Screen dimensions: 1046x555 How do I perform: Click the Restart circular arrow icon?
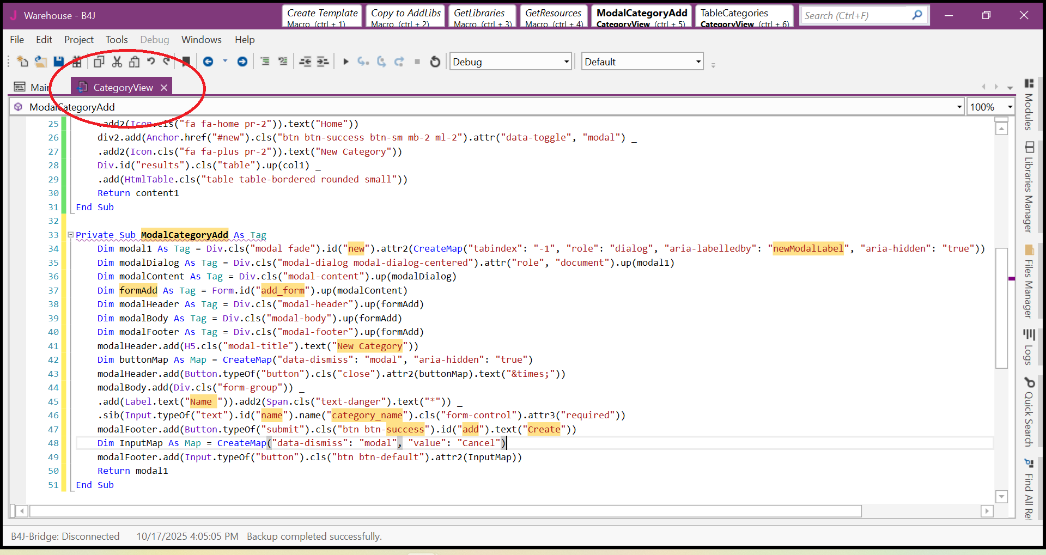pyautogui.click(x=435, y=62)
